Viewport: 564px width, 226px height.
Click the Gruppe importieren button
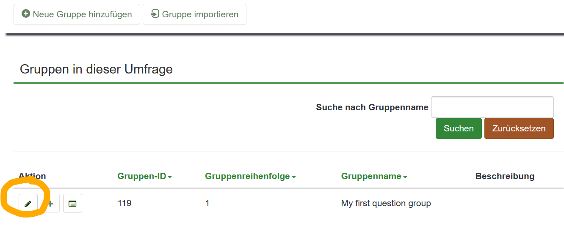pos(194,14)
